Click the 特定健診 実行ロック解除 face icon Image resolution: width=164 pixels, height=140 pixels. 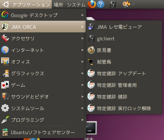(91, 108)
